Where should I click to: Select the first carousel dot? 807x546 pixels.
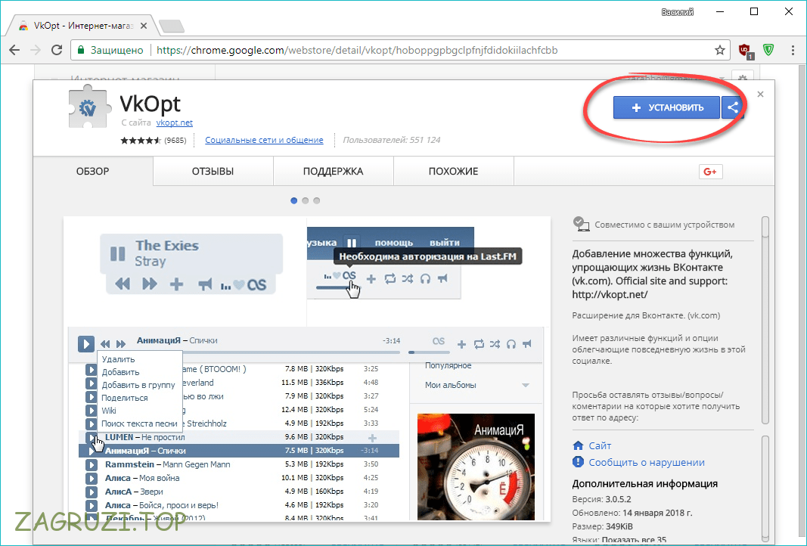tap(294, 200)
